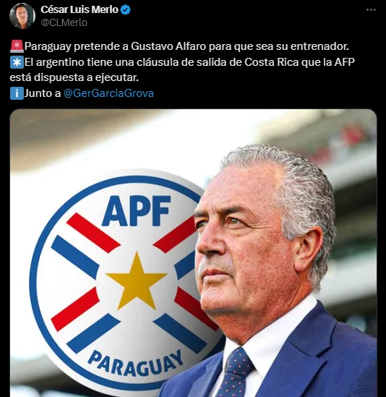Click the red siren emoji
Screen dimensions: 386x397
tap(17, 46)
